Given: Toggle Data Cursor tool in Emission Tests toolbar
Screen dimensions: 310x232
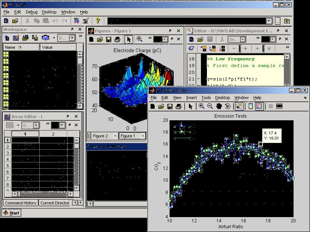Looking at the screenshot, I should (x=239, y=106).
